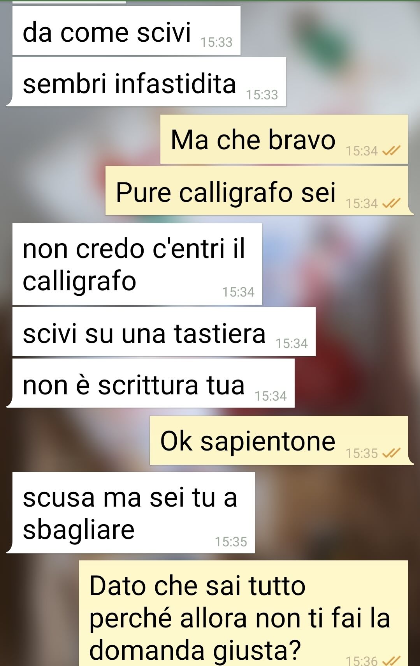
Task: Select 'scusa ma sei tu a sbagliare' message
Action: (131, 512)
